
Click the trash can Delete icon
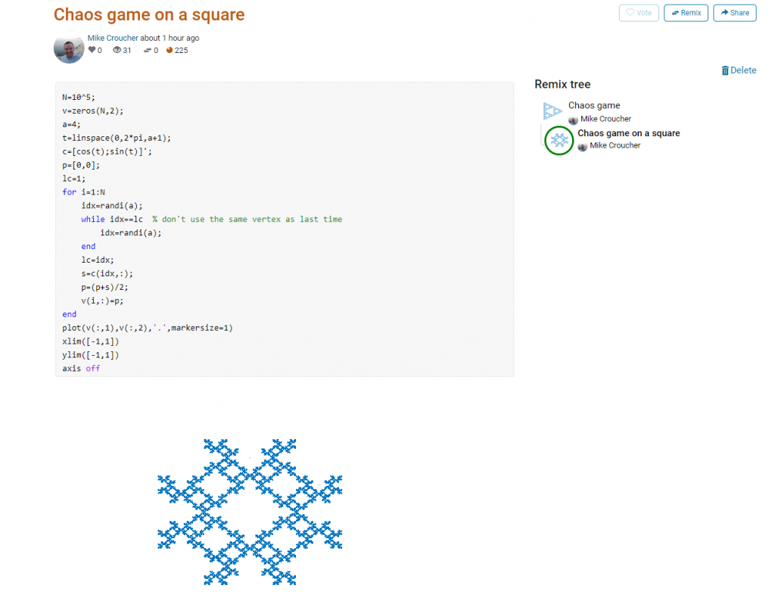tap(725, 70)
